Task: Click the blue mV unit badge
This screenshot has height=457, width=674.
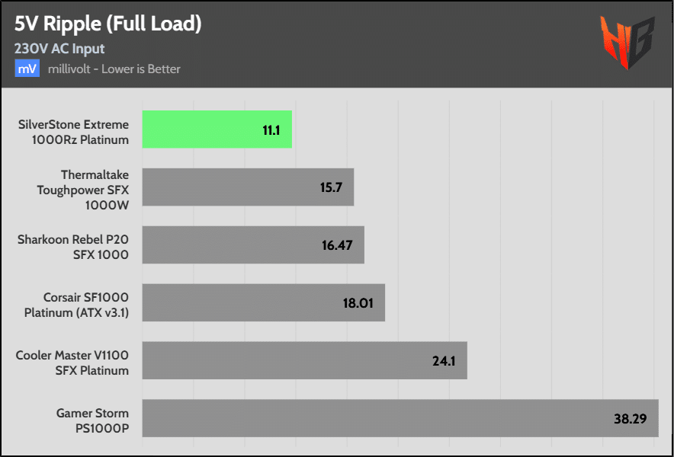Action: pyautogui.click(x=27, y=69)
